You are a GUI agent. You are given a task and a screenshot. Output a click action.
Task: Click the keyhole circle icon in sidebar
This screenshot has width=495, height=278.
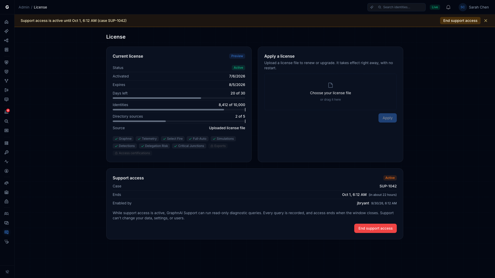(x=6, y=171)
